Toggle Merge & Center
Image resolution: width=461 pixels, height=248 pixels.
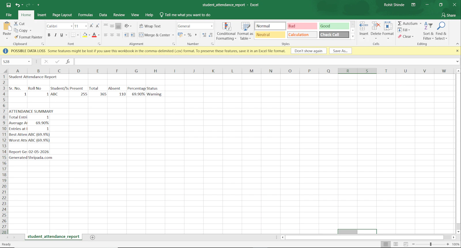click(x=154, y=35)
